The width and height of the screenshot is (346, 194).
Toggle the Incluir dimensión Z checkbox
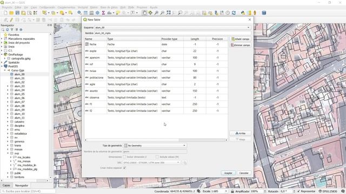(124, 157)
